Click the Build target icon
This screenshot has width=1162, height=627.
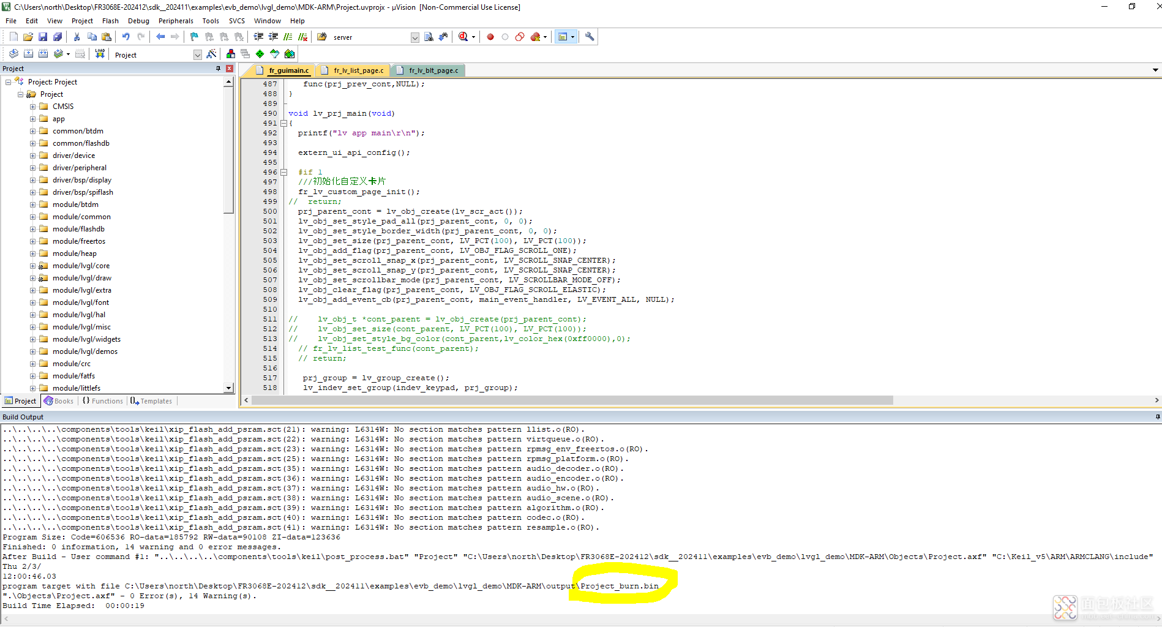(x=28, y=54)
